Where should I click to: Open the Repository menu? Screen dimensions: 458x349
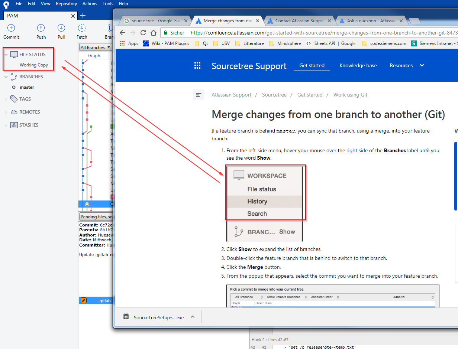pyautogui.click(x=67, y=4)
